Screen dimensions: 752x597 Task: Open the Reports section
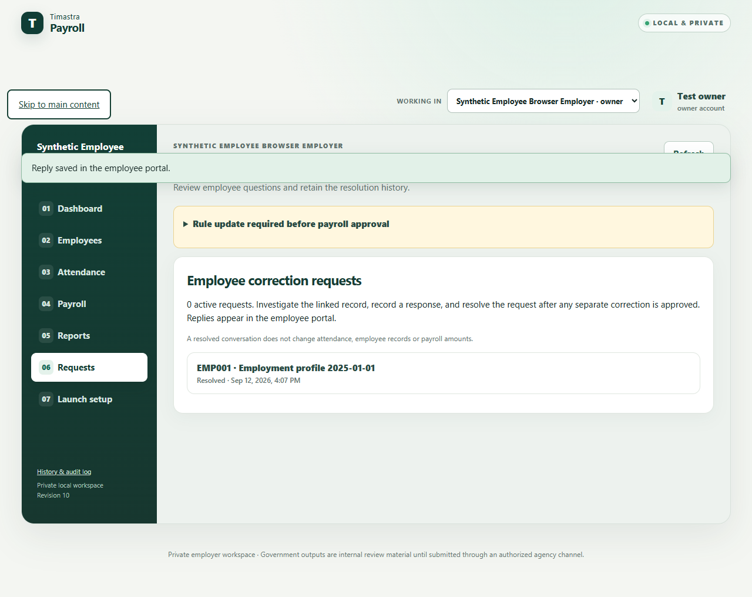click(x=89, y=336)
